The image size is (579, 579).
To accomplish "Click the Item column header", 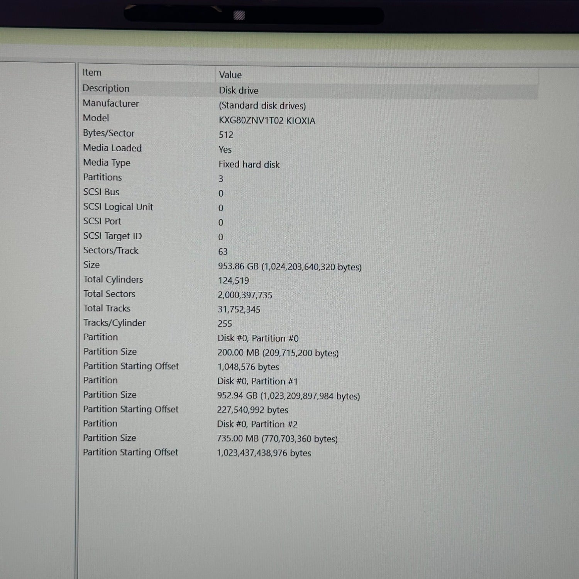I will (92, 73).
